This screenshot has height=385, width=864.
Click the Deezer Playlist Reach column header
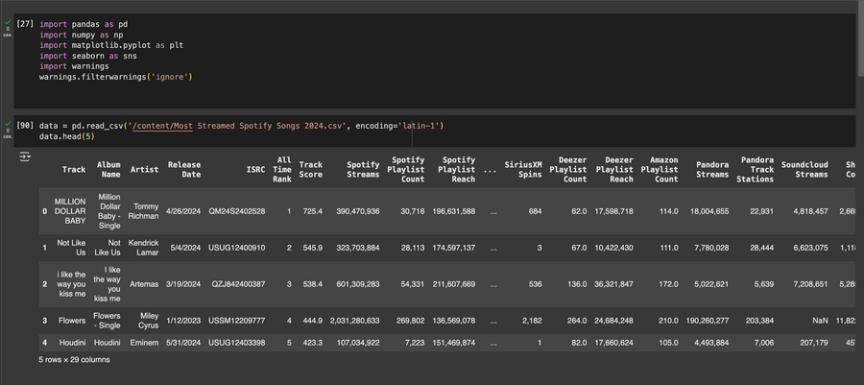614,170
